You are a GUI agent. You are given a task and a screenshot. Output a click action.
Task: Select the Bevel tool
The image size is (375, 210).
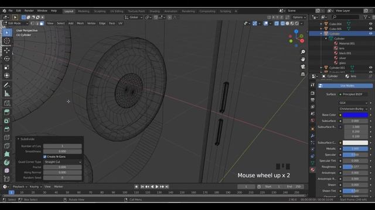(6, 129)
